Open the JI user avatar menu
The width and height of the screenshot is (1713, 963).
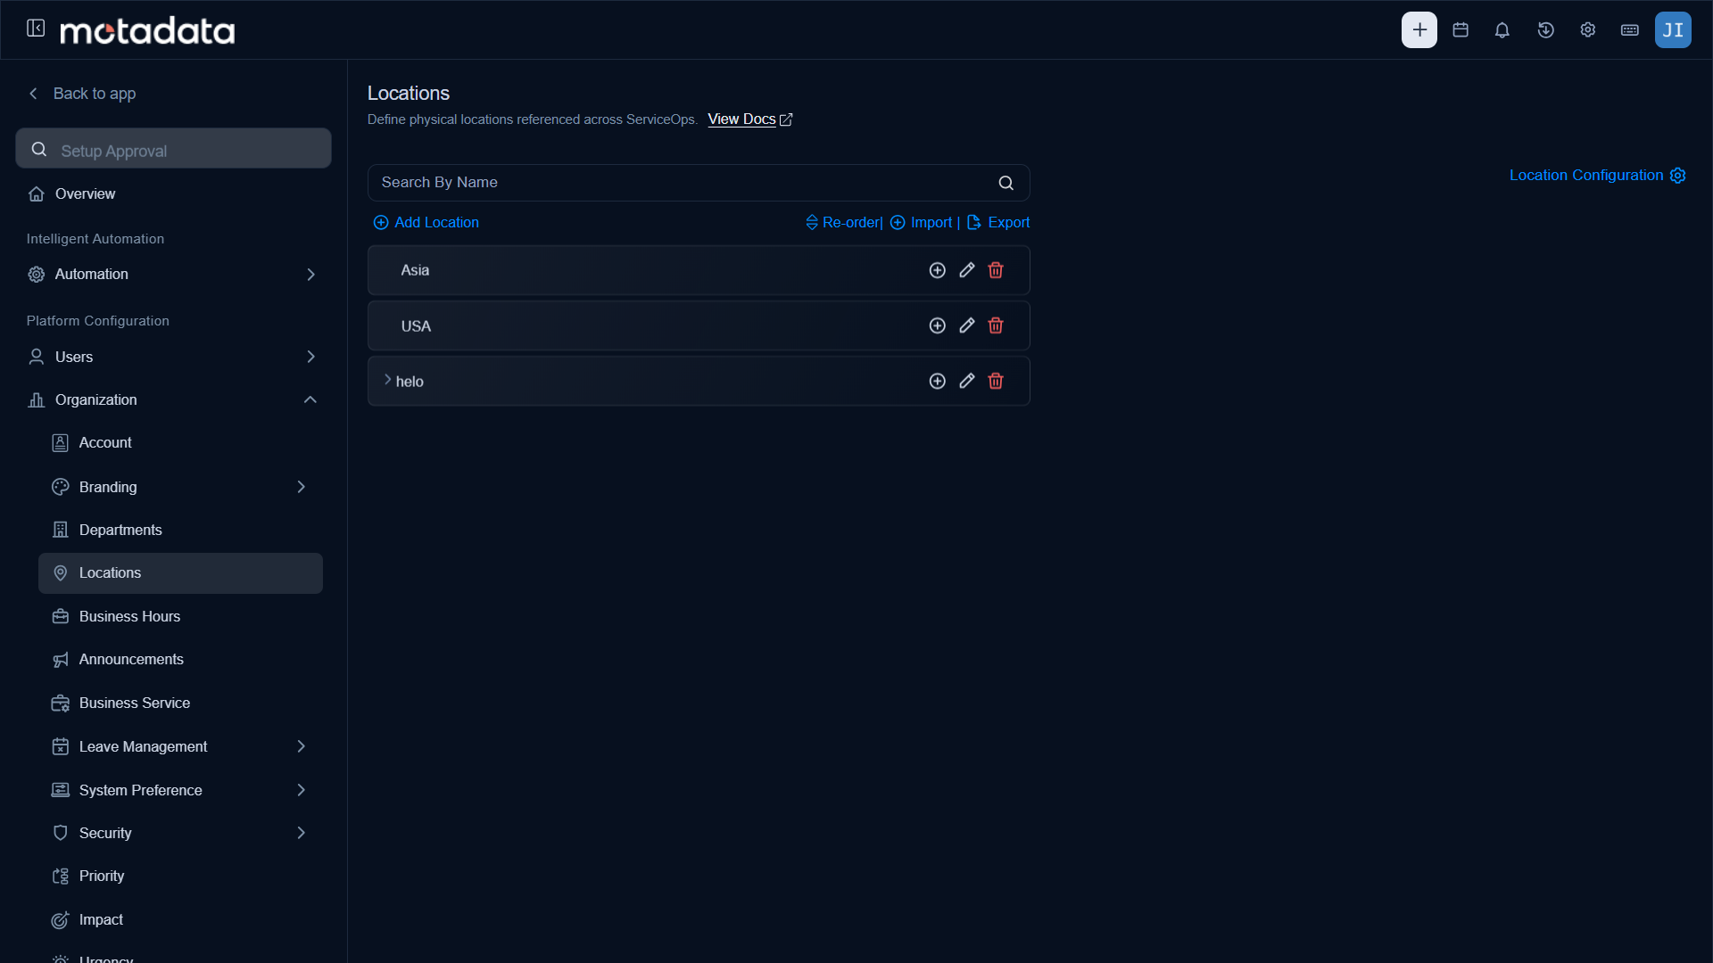pyautogui.click(x=1673, y=29)
